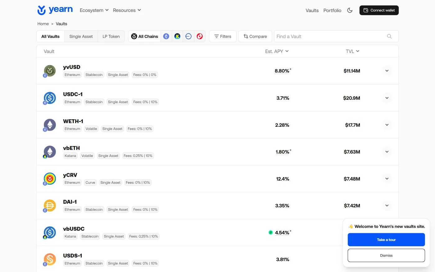Screen dimensions: 435x272
Task: Click the 8.80% APY value
Action: (x=282, y=71)
